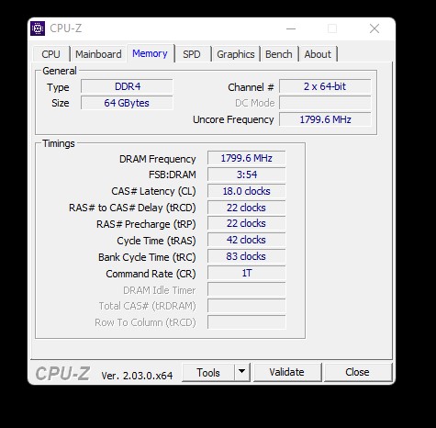Click the Command Rate (CR) label

[x=151, y=274]
